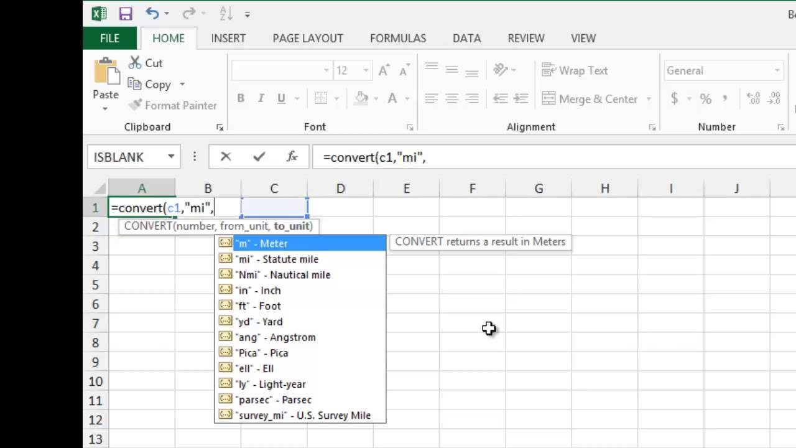The width and height of the screenshot is (796, 448).
Task: Open the font size dropdown
Action: click(366, 70)
